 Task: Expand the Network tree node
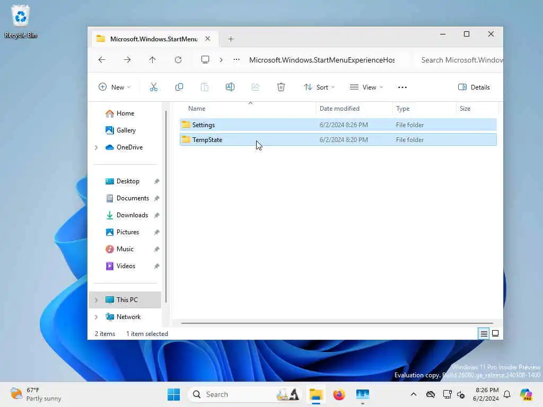tap(97, 317)
